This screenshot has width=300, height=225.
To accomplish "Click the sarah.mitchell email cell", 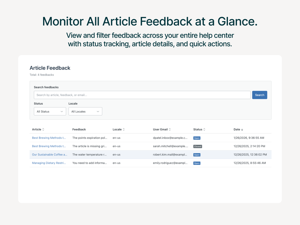I will (x=170, y=146).
